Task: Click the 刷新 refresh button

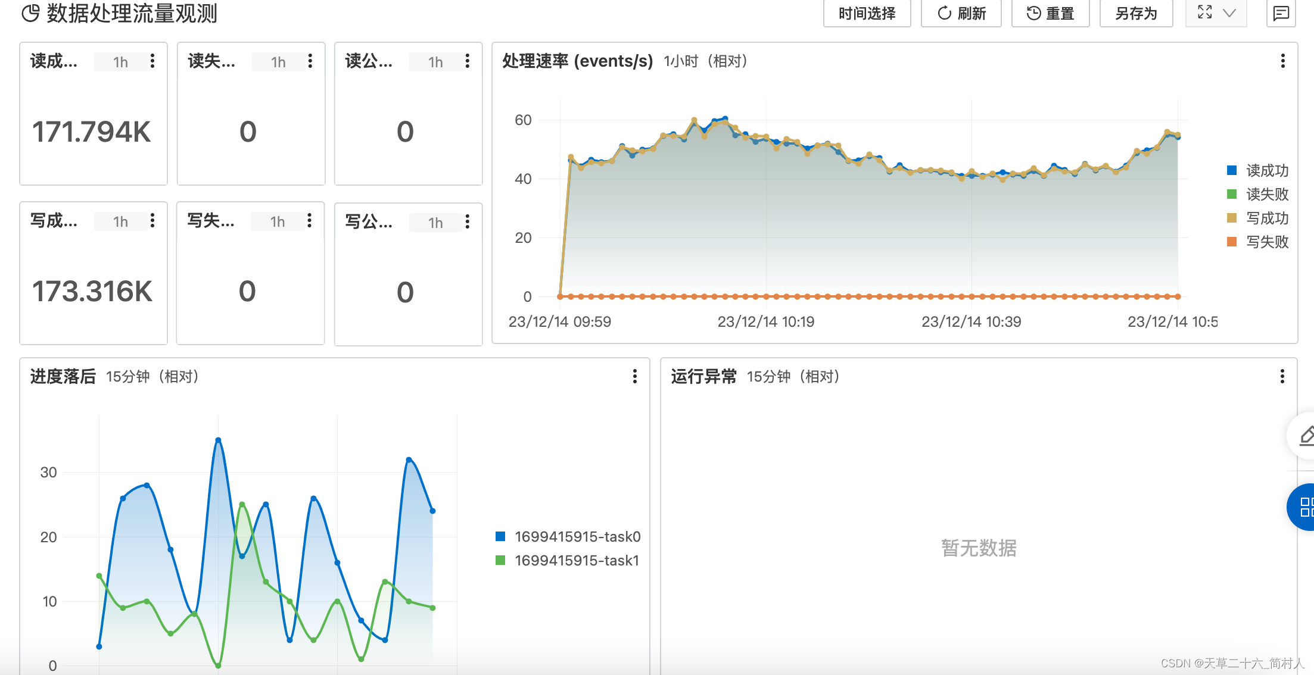Action: pos(961,13)
